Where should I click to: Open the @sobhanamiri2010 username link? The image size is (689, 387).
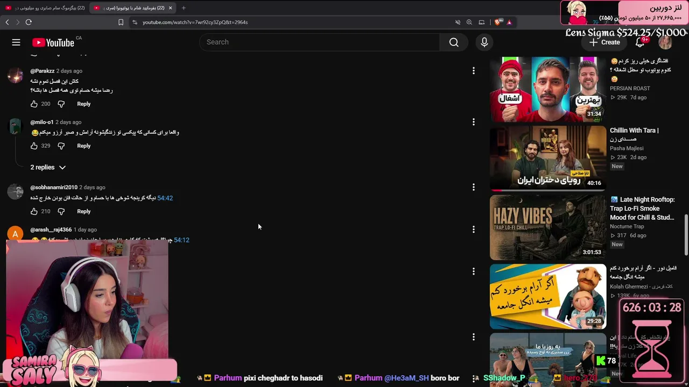(54, 187)
